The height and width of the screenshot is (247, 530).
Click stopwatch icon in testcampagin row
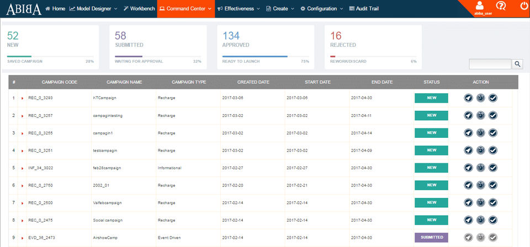coord(480,150)
